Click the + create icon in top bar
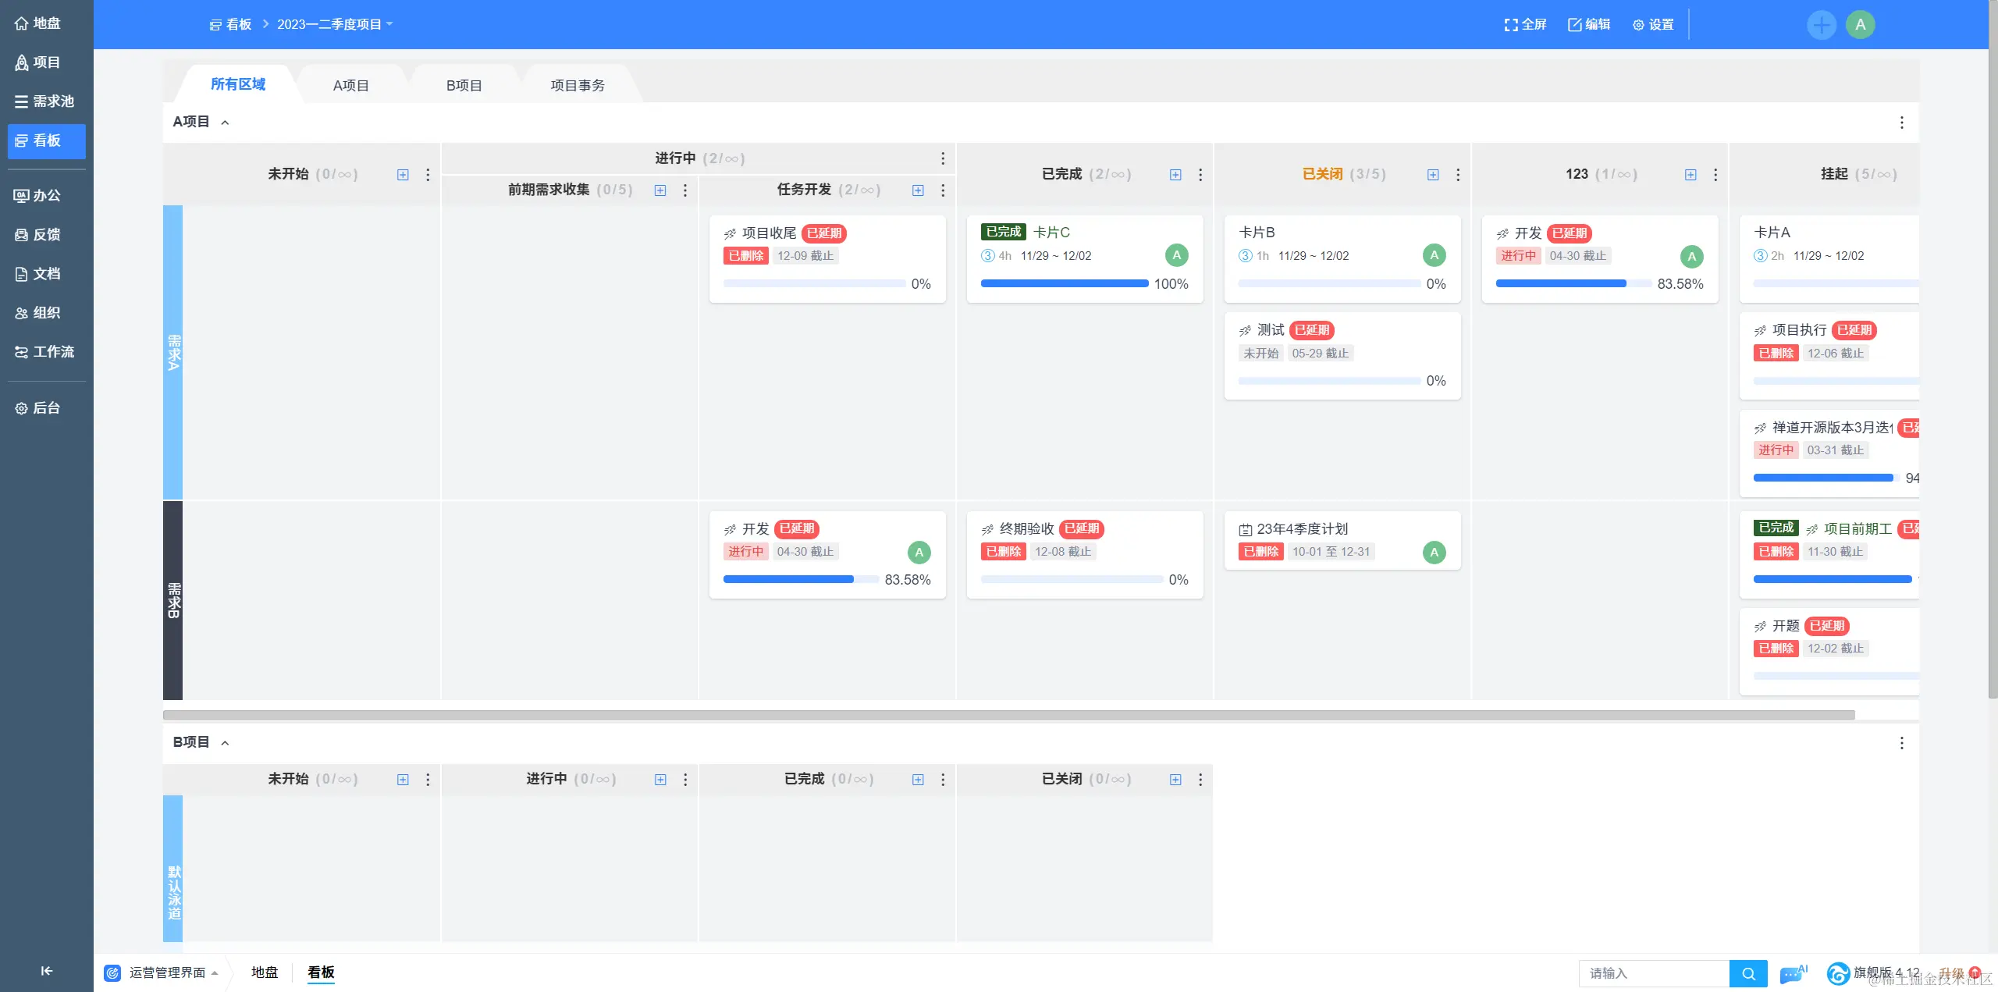This screenshot has height=992, width=1998. pos(1822,24)
